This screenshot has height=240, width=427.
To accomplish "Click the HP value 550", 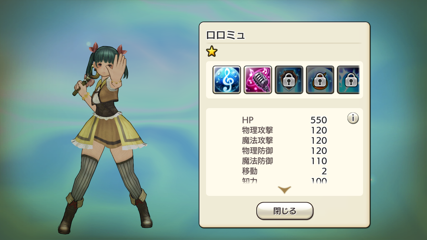I will point(319,120).
